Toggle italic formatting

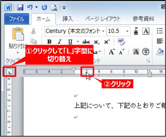(60, 42)
